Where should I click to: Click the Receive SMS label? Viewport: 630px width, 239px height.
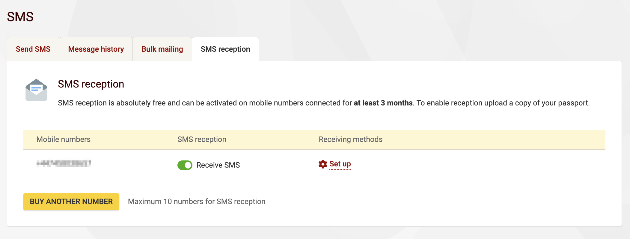click(x=218, y=165)
